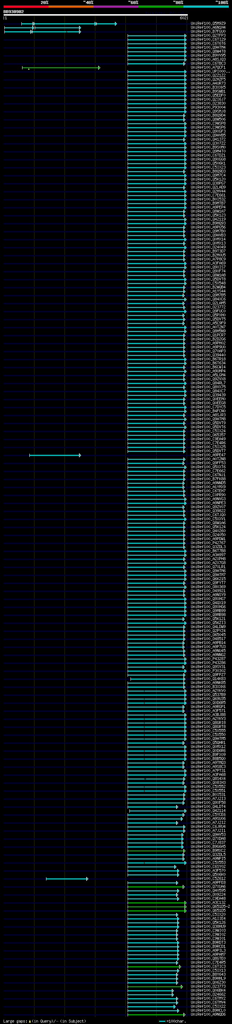Click the red ~20% identity legend segment
Viewport: 232px width, 1024px height.
point(26,7)
